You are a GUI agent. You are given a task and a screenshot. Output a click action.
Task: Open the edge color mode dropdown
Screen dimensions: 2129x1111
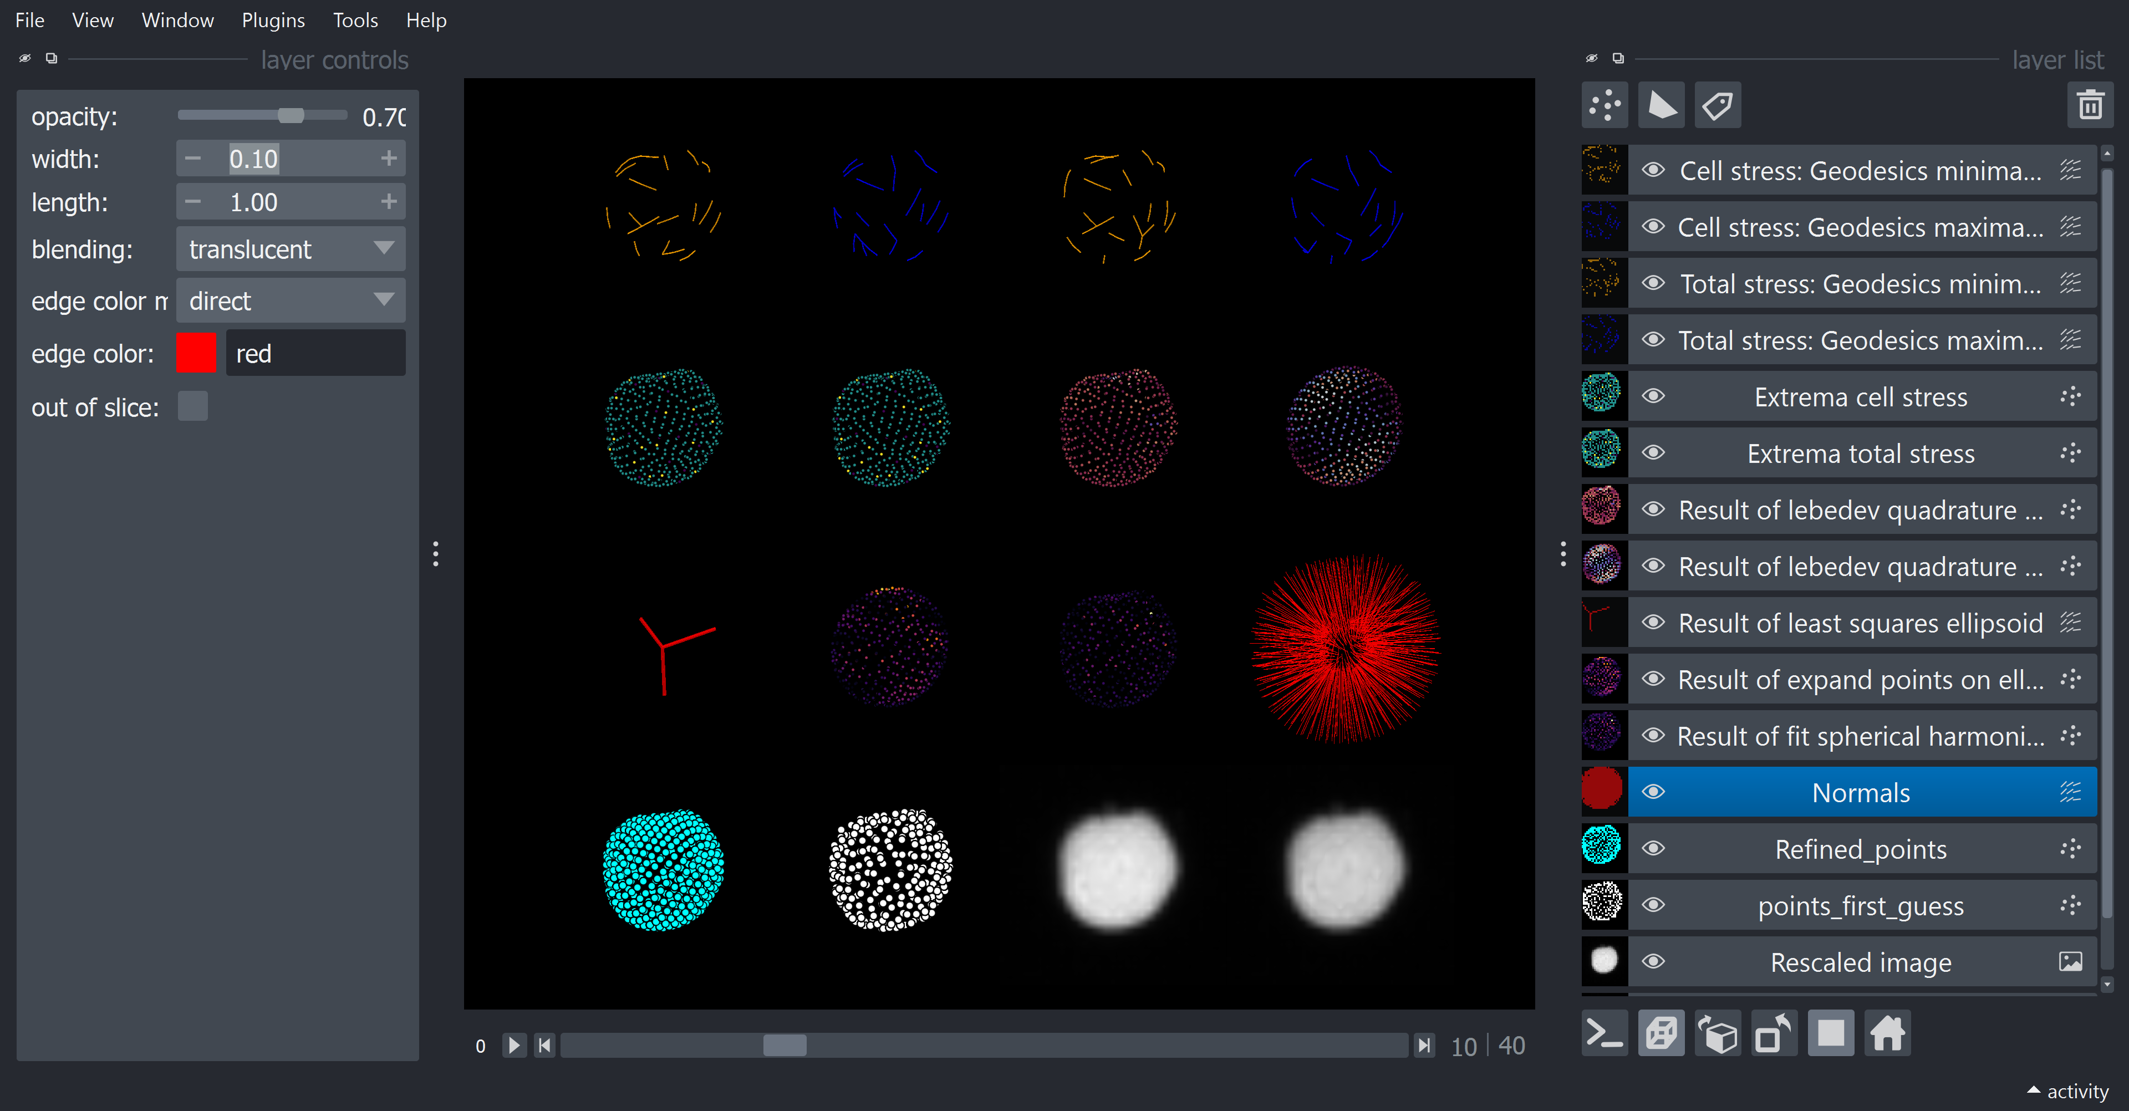click(x=290, y=300)
